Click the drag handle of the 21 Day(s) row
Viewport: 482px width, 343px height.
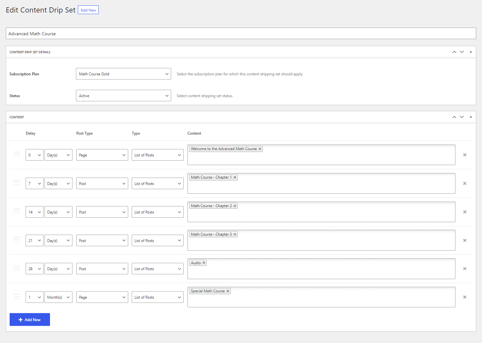(17, 240)
